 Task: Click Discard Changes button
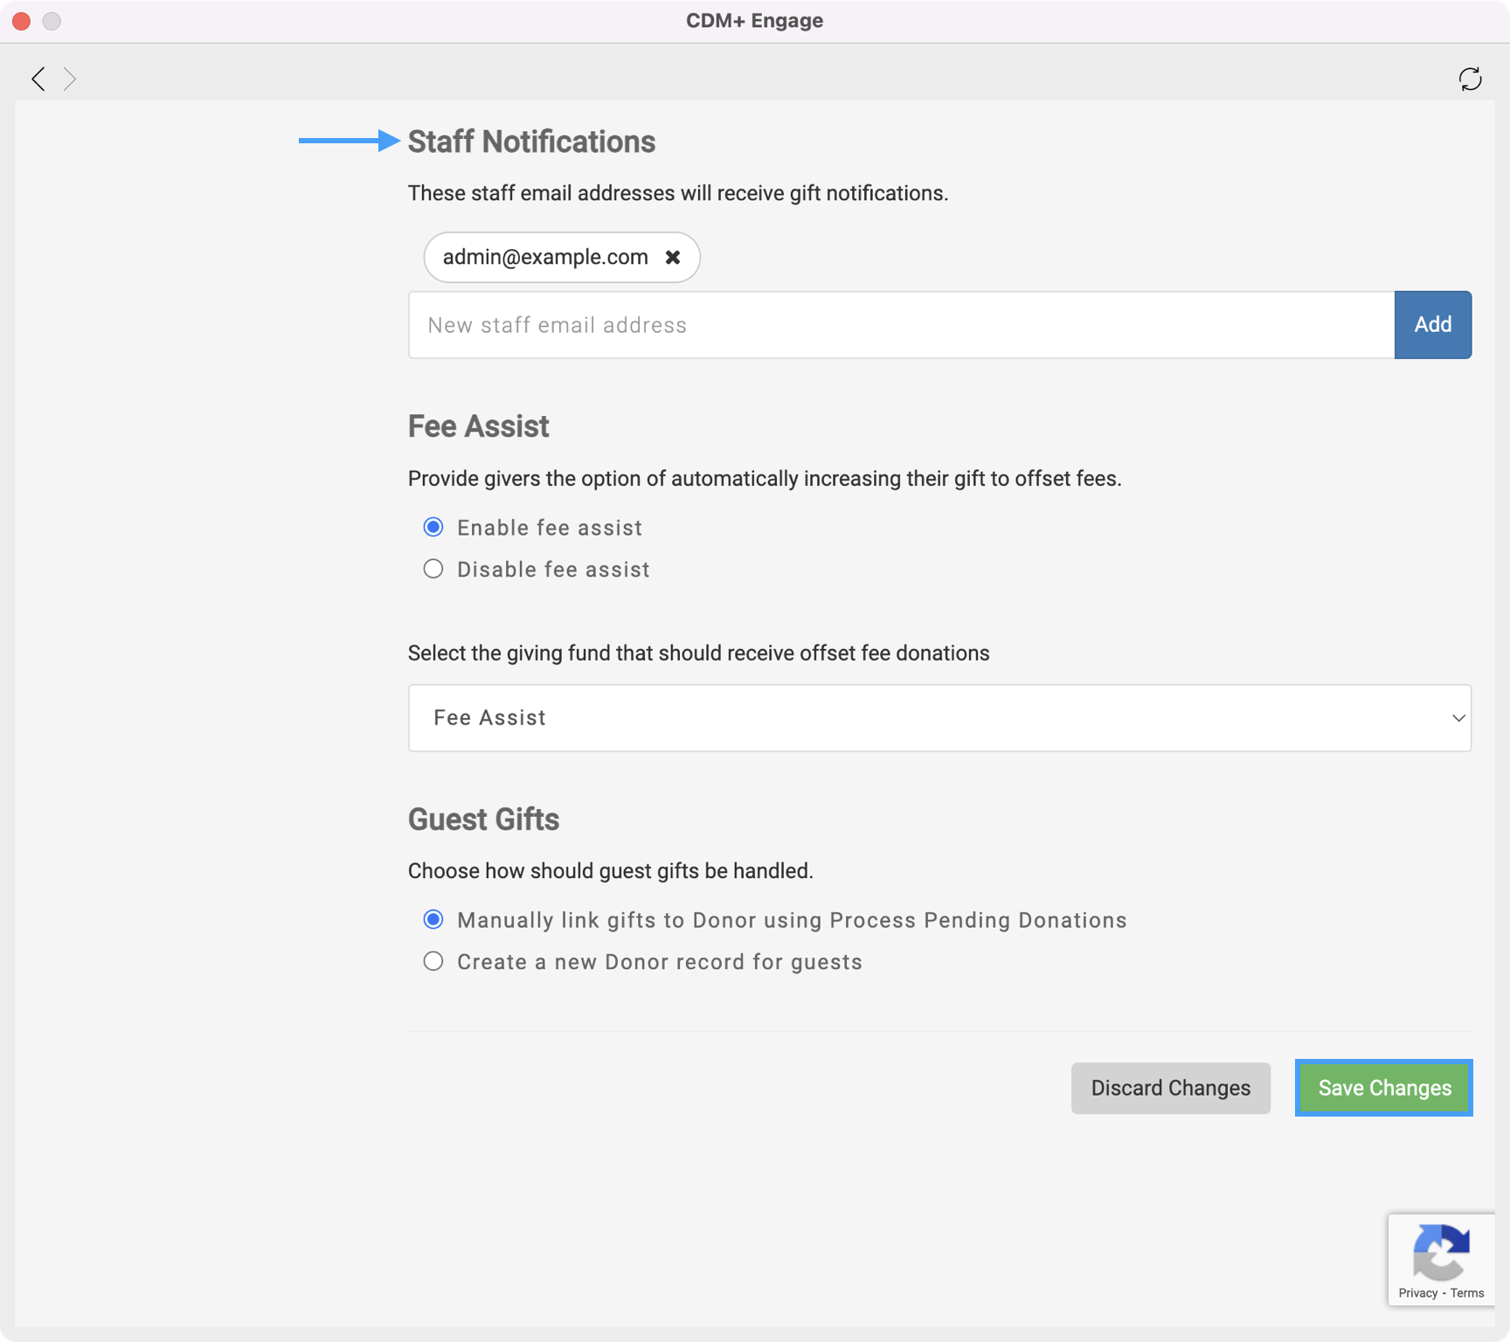click(x=1170, y=1088)
